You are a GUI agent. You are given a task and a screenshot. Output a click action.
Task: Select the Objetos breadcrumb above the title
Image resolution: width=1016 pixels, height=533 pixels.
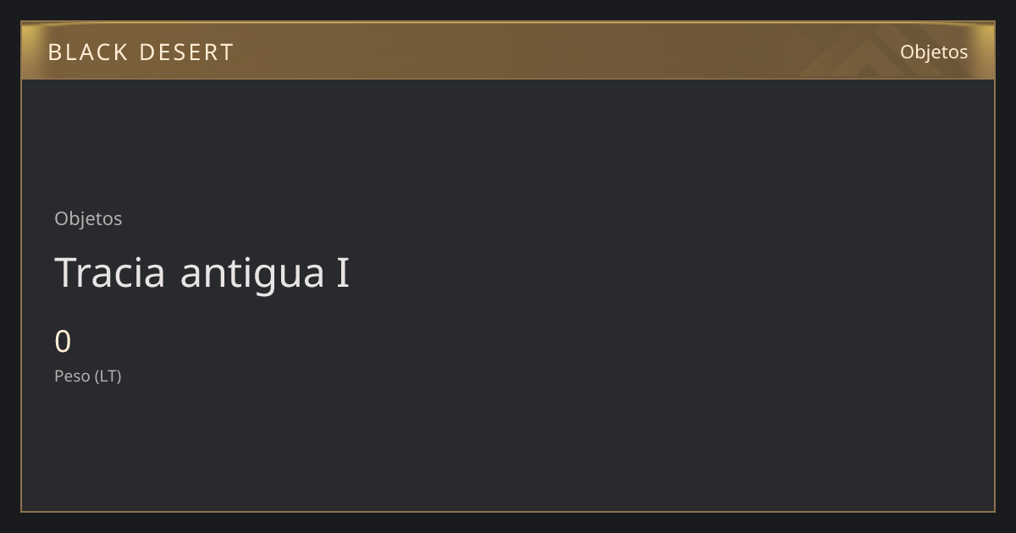pos(88,218)
